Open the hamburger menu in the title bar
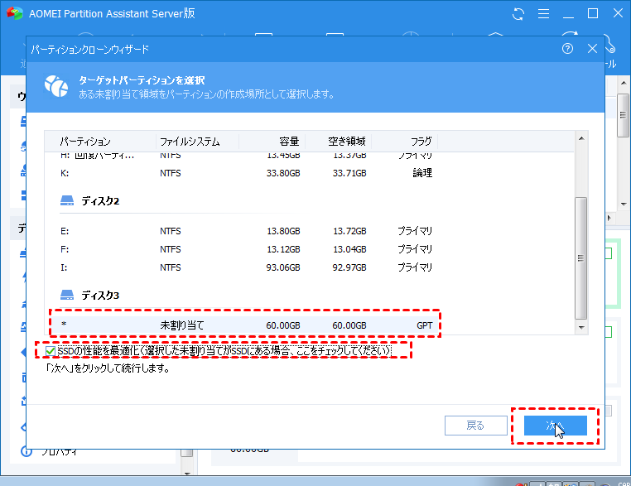 [543, 14]
